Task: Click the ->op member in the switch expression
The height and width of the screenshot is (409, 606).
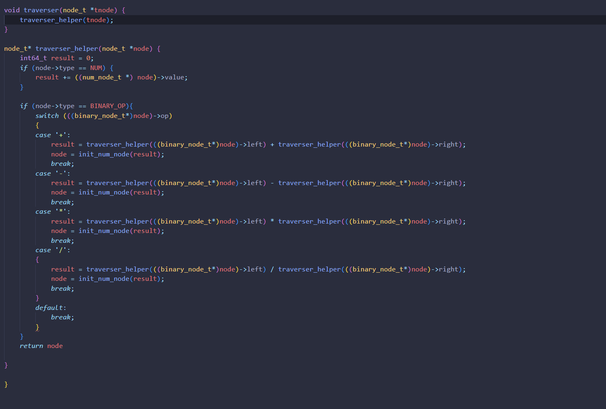Action: [162, 116]
